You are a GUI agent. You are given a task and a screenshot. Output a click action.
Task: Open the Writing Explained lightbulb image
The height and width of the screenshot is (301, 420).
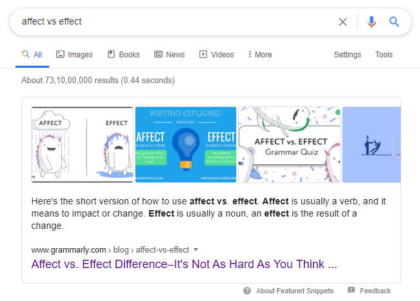186,144
